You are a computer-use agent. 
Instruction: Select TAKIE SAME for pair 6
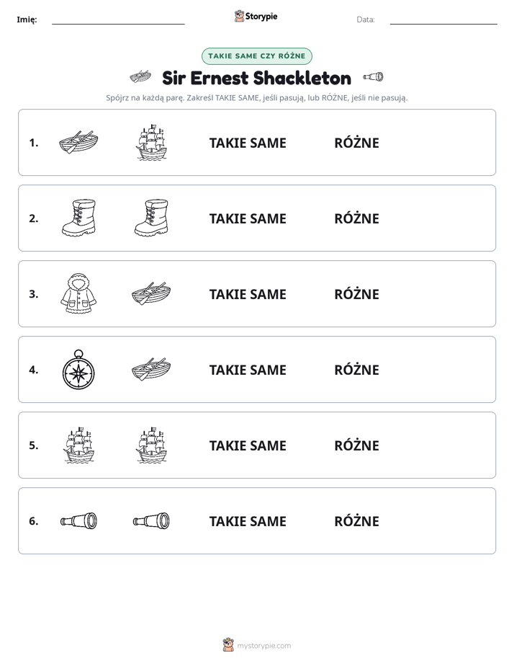tap(248, 521)
